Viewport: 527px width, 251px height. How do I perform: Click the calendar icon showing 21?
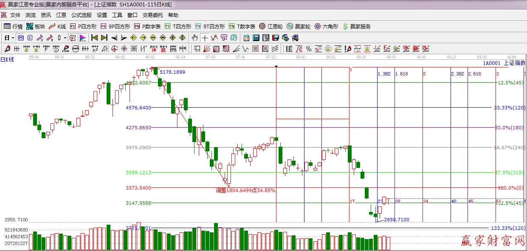click(246, 38)
